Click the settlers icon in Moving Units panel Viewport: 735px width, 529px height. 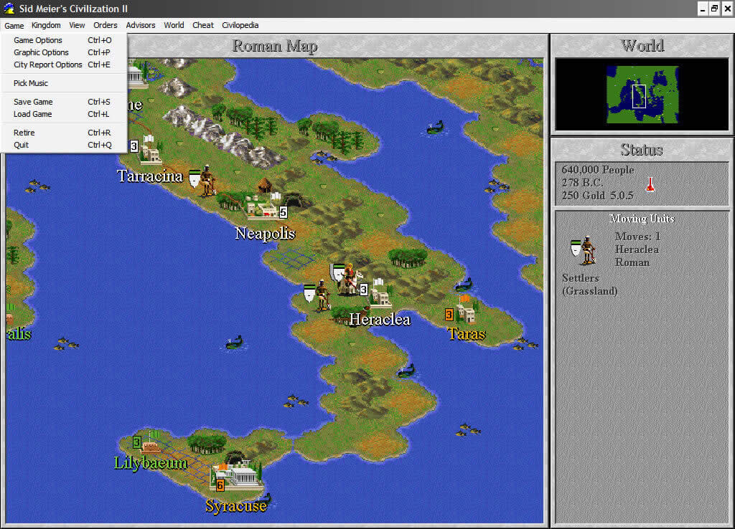[x=586, y=249]
